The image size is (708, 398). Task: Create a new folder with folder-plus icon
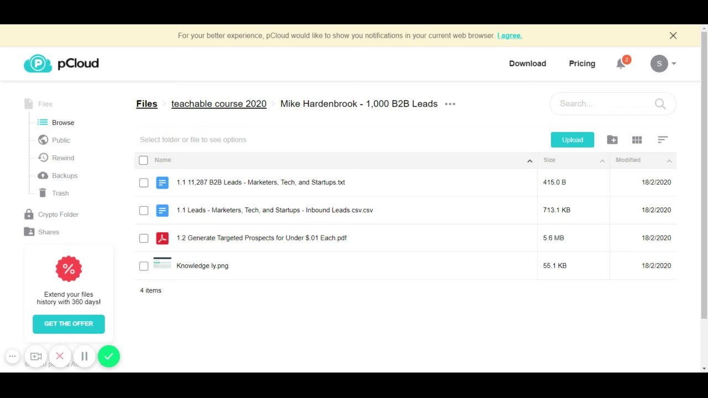tap(612, 140)
